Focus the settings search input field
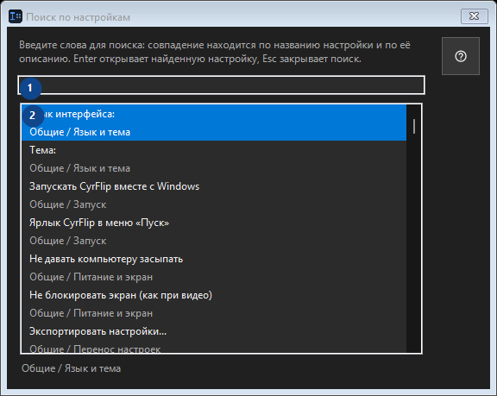Viewport: 497px width, 396px height. (221, 85)
